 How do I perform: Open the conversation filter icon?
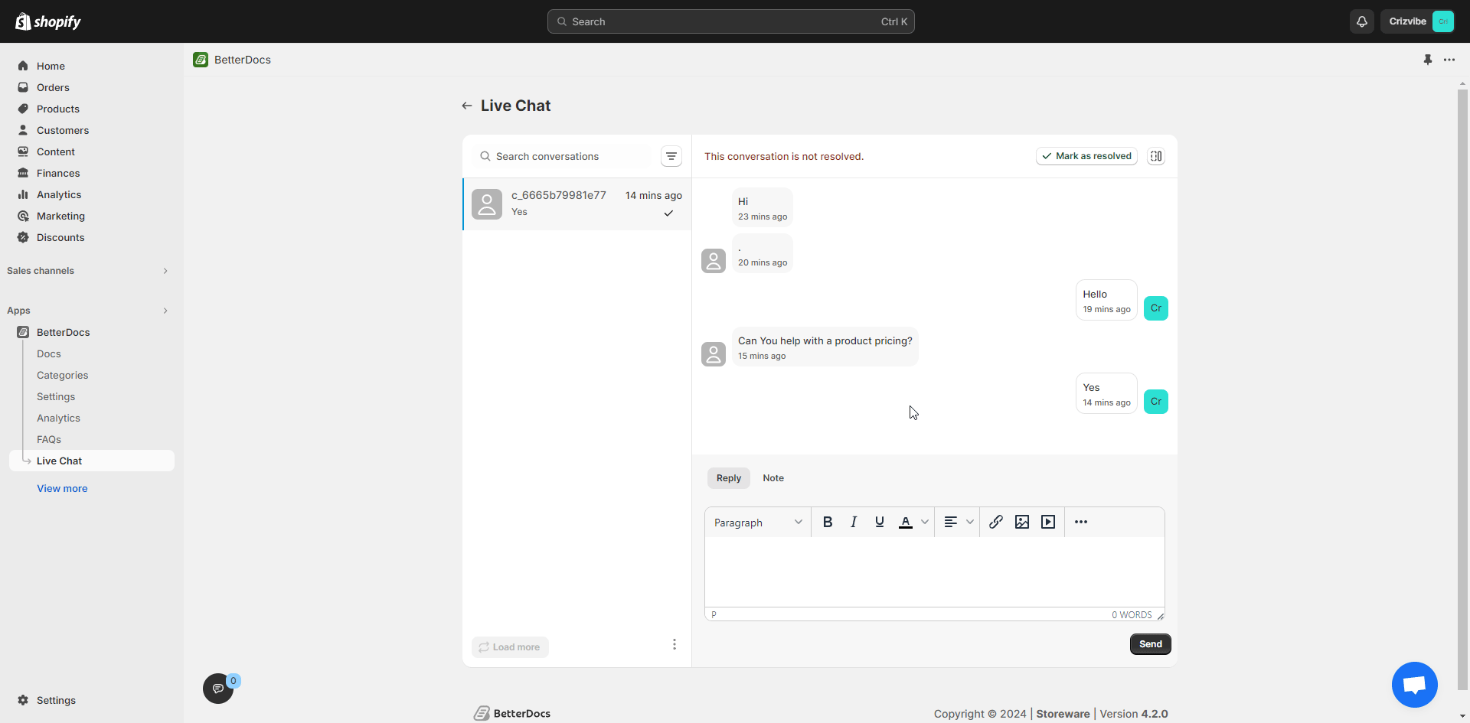point(671,156)
